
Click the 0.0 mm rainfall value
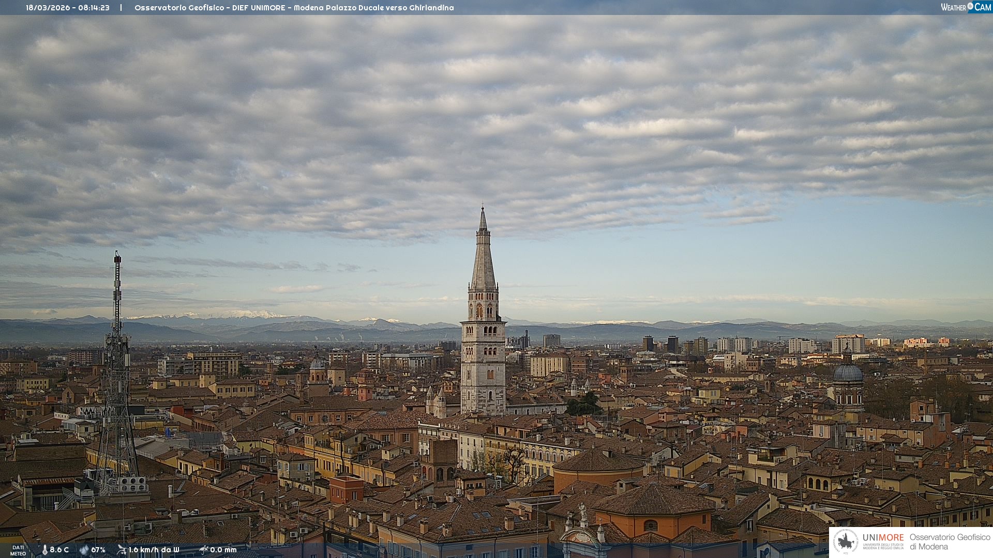point(223,550)
